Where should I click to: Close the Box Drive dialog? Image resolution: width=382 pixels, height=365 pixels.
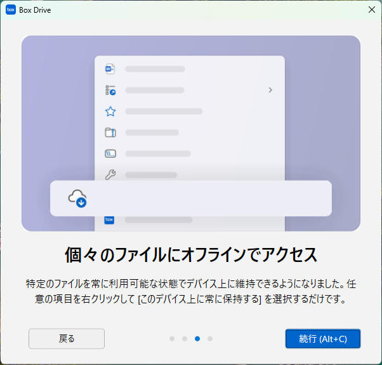(x=371, y=10)
